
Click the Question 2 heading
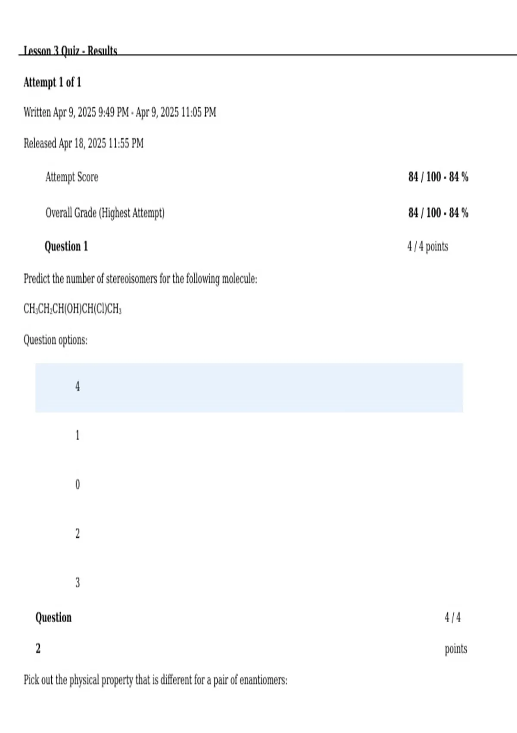pyautogui.click(x=53, y=633)
